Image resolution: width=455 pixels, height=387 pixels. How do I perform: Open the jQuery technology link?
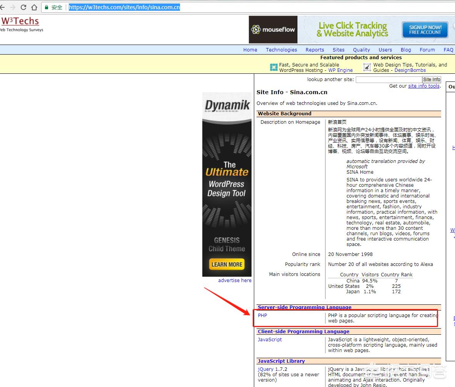coord(265,369)
